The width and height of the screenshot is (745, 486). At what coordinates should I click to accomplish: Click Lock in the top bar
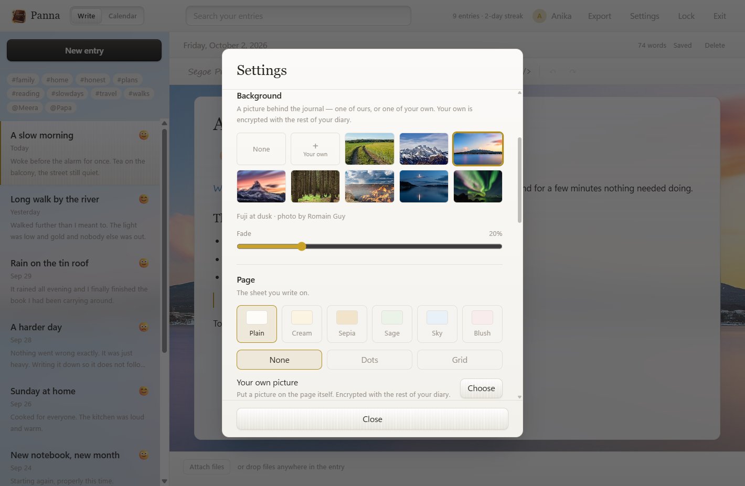pyautogui.click(x=686, y=16)
